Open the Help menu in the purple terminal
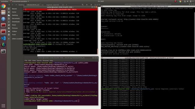Image resolution: width=195 pixels, height=109 pixels. [x=51, y=61]
